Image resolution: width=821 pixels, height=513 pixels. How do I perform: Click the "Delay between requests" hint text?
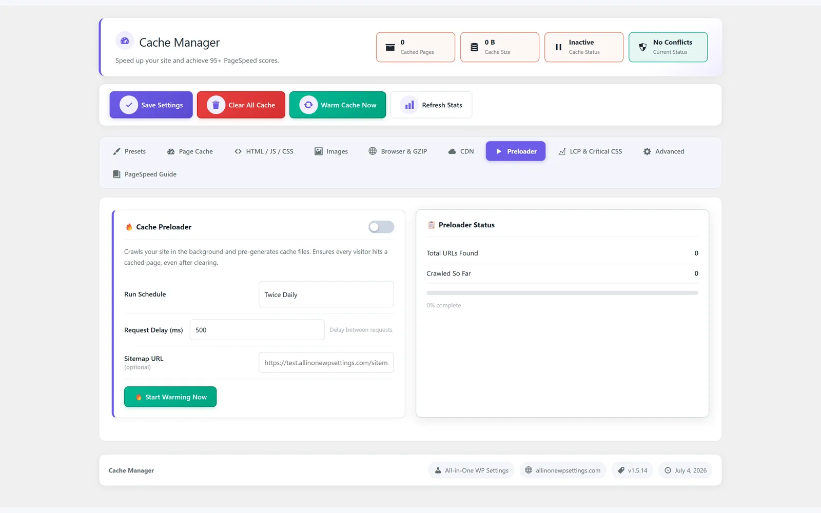tap(361, 330)
